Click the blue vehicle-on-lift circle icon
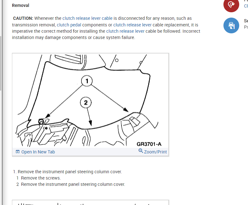This screenshot has width=248, height=205. [231, 25]
